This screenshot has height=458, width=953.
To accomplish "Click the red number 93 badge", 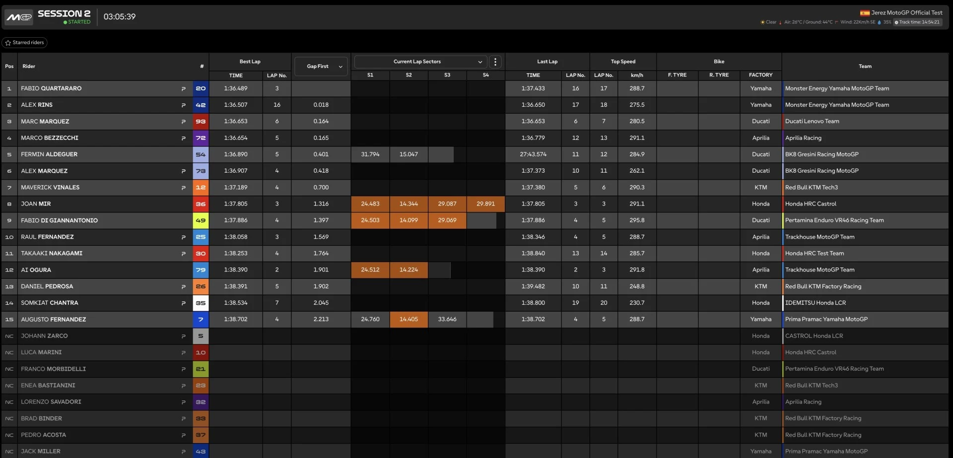I will click(201, 122).
